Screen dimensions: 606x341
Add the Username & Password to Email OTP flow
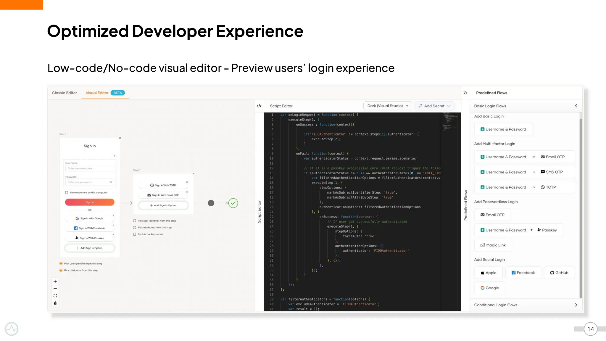pyautogui.click(x=524, y=157)
